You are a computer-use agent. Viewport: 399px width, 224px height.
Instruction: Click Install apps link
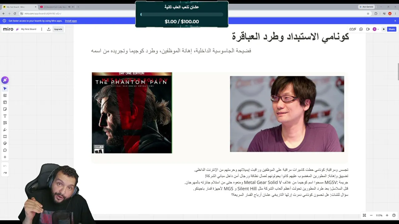[71, 21]
